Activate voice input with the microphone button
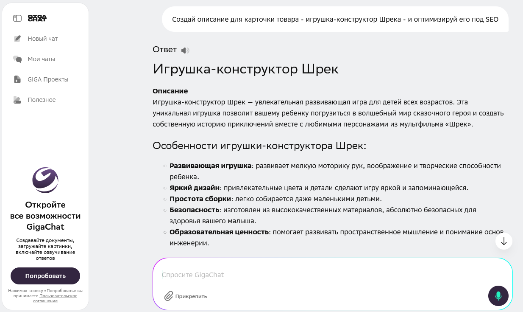The height and width of the screenshot is (312, 523). coord(498,296)
